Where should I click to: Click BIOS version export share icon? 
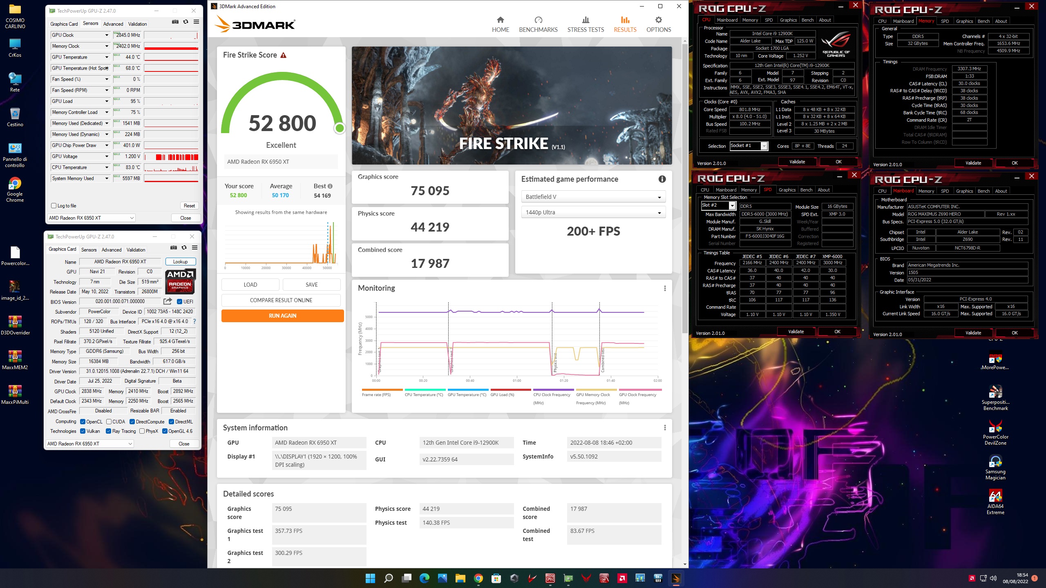click(168, 301)
